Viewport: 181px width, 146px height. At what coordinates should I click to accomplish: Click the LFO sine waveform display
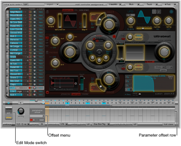[x=144, y=17]
